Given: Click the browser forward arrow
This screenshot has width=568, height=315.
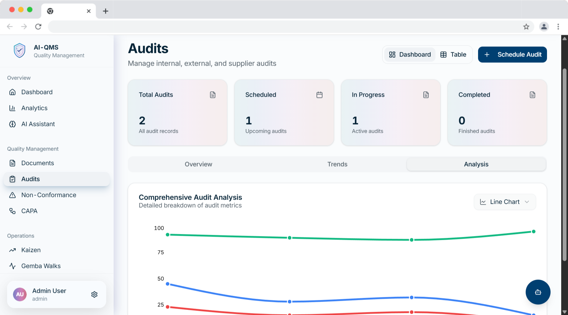Looking at the screenshot, I should click(x=24, y=27).
